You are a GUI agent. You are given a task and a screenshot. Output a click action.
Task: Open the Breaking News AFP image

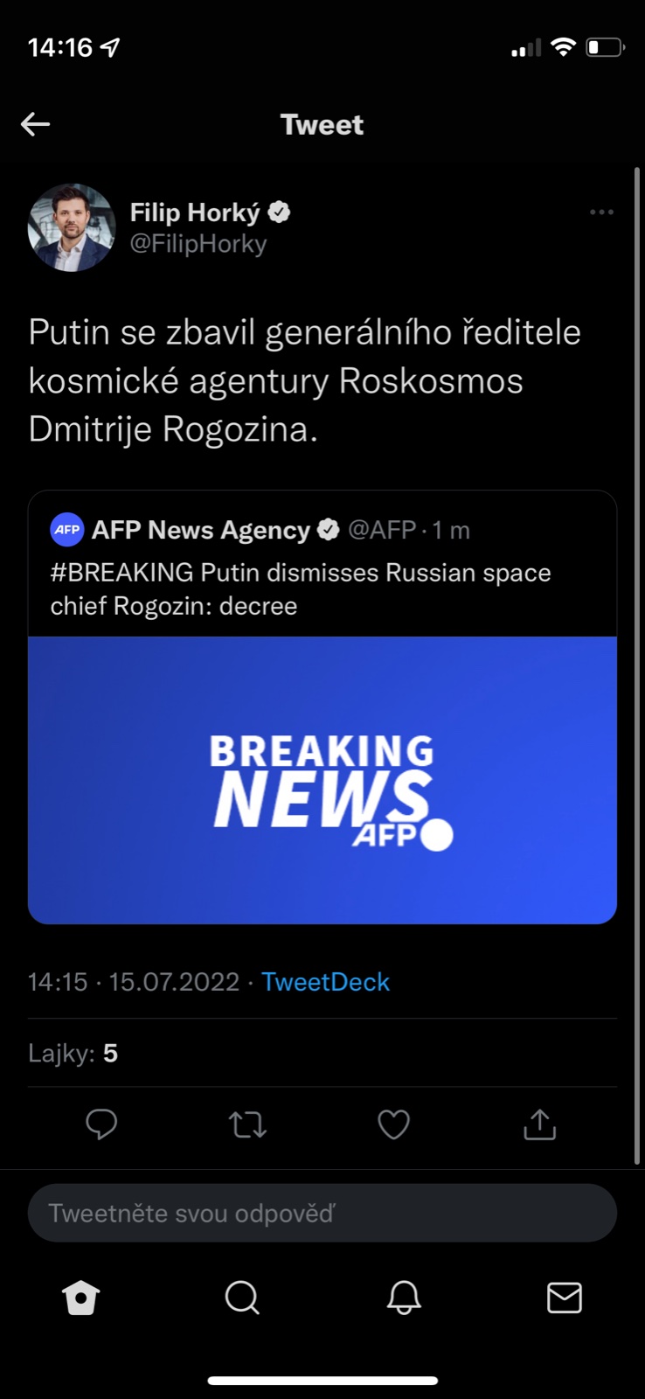pyautogui.click(x=322, y=780)
